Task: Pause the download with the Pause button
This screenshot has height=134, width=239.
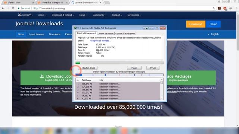Action: click(x=134, y=68)
